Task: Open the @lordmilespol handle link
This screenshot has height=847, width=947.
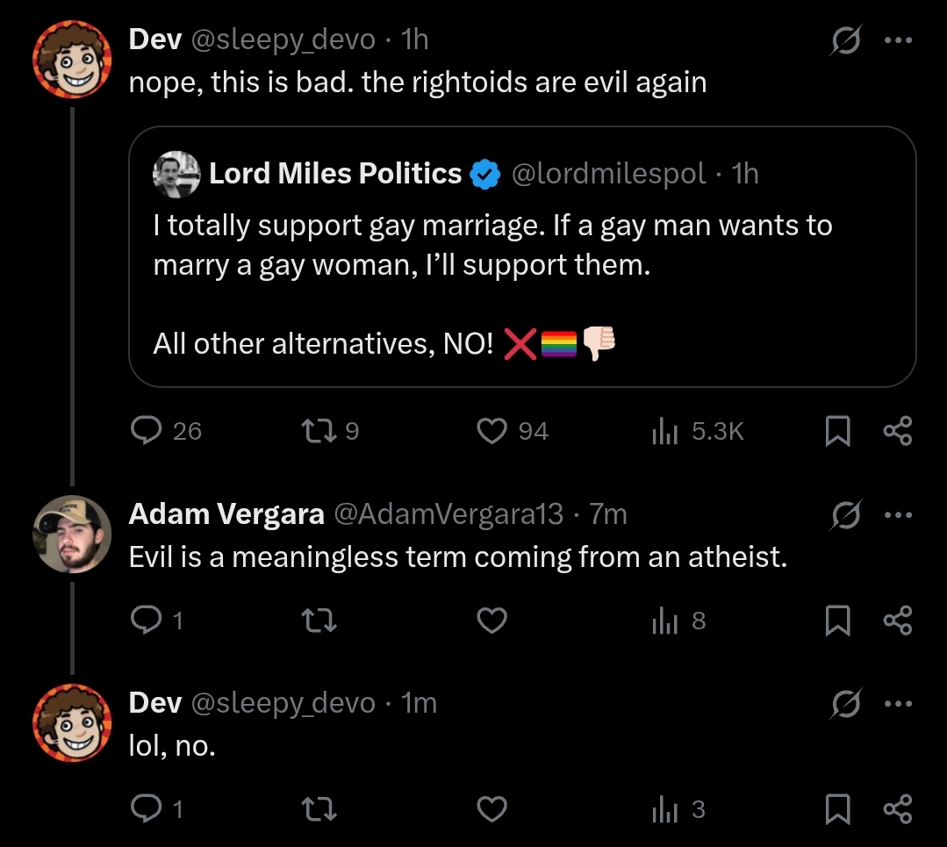Action: [x=608, y=174]
